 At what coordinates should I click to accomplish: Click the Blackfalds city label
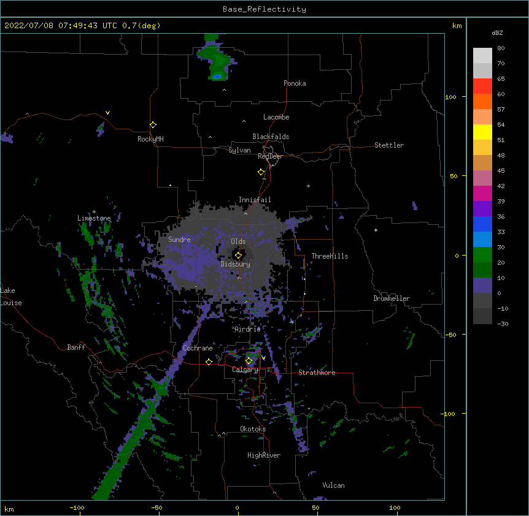[271, 137]
